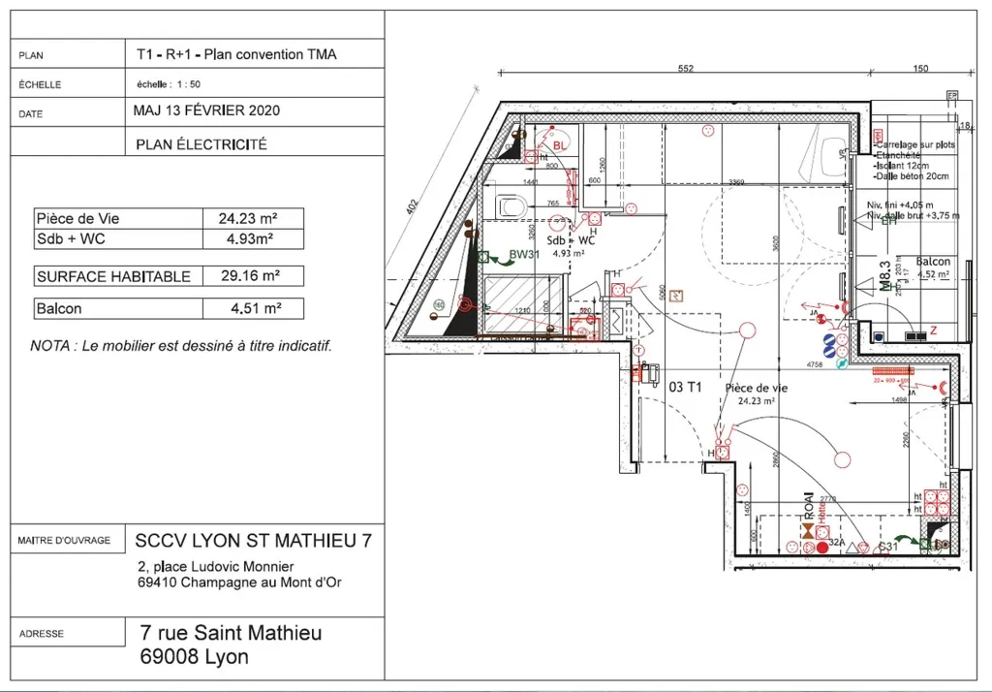Viewport: 992px width, 692px height.
Task: Click the hatched shower tray symbol
Action: pos(522,304)
